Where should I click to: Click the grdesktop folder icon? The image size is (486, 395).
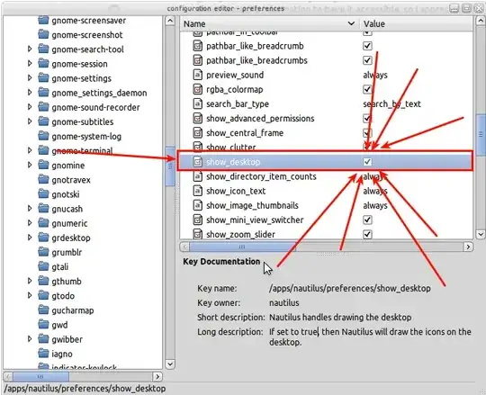43,238
